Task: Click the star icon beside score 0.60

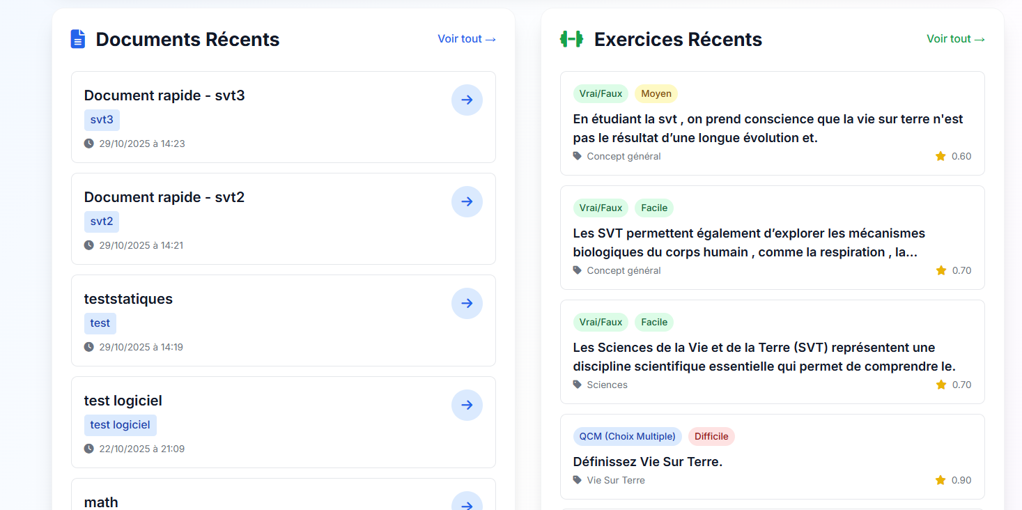Action: coord(940,156)
